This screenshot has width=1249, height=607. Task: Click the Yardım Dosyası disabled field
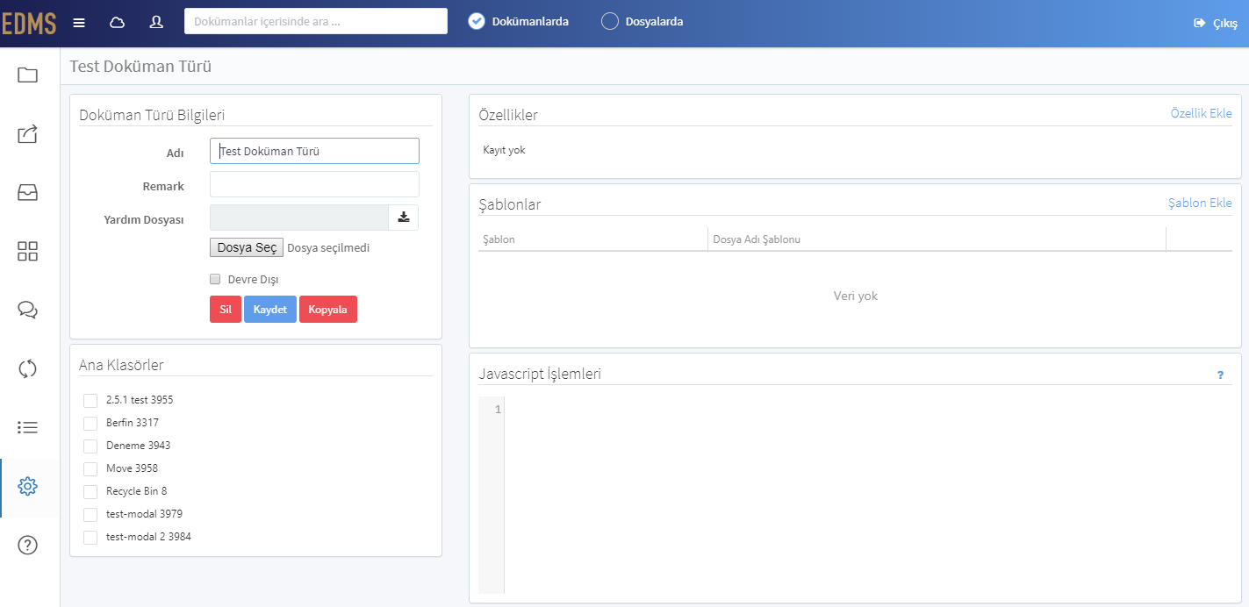[299, 218]
